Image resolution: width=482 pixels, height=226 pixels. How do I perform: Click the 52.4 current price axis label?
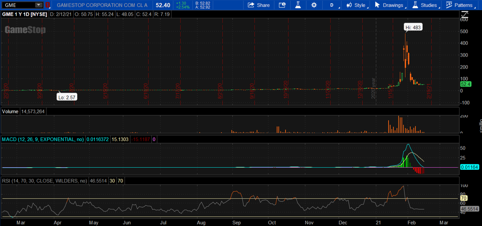466,84
